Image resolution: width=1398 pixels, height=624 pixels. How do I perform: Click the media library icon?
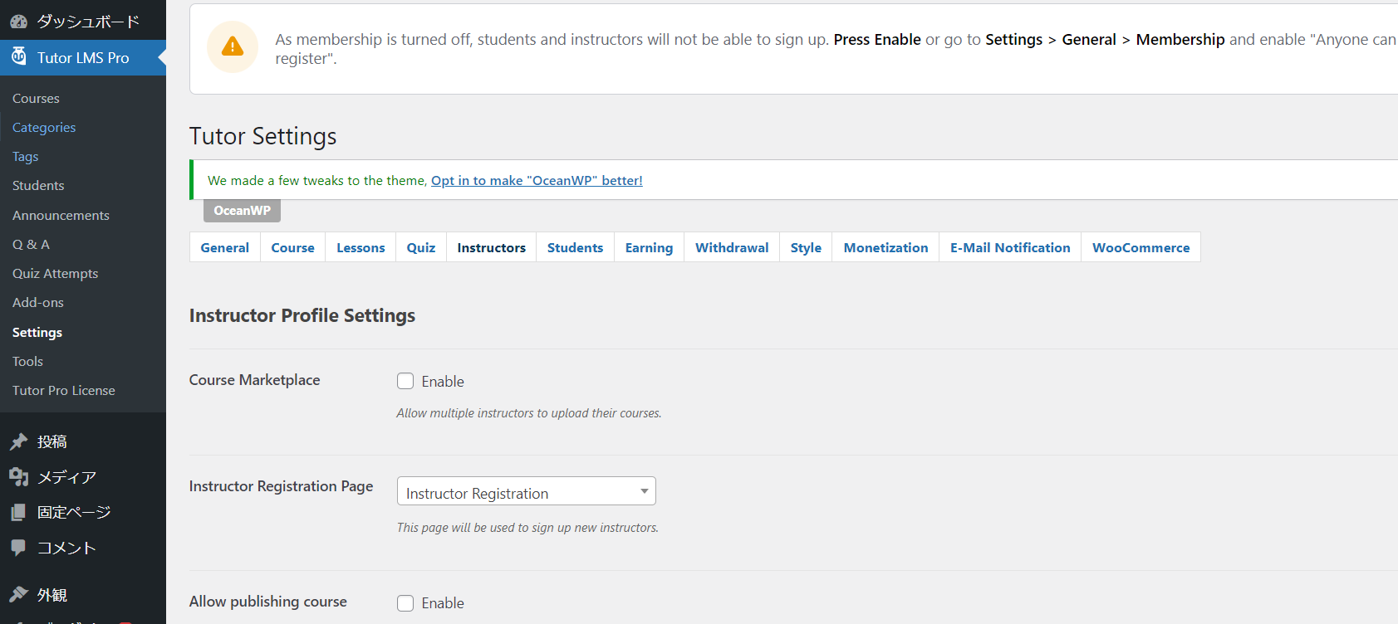pos(18,477)
